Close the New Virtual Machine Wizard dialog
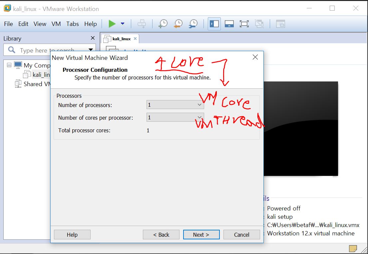This screenshot has height=254, width=368. point(255,57)
